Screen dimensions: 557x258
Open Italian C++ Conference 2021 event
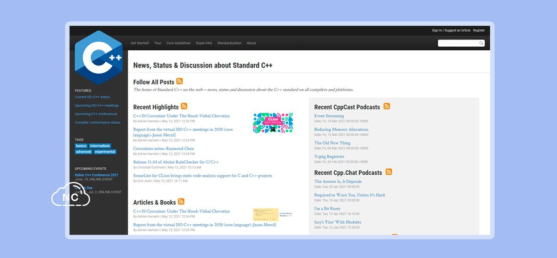[97, 175]
